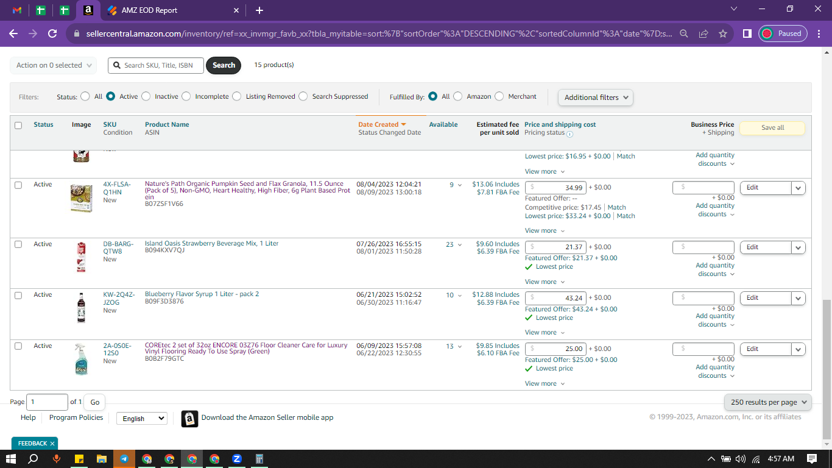Sort by the Date Created column
Image resolution: width=832 pixels, height=468 pixels.
(x=382, y=124)
